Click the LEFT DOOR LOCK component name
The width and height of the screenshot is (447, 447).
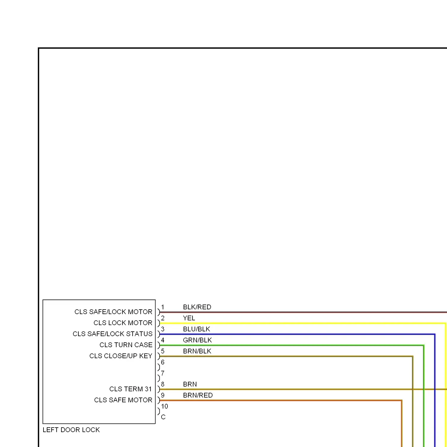coord(71,430)
